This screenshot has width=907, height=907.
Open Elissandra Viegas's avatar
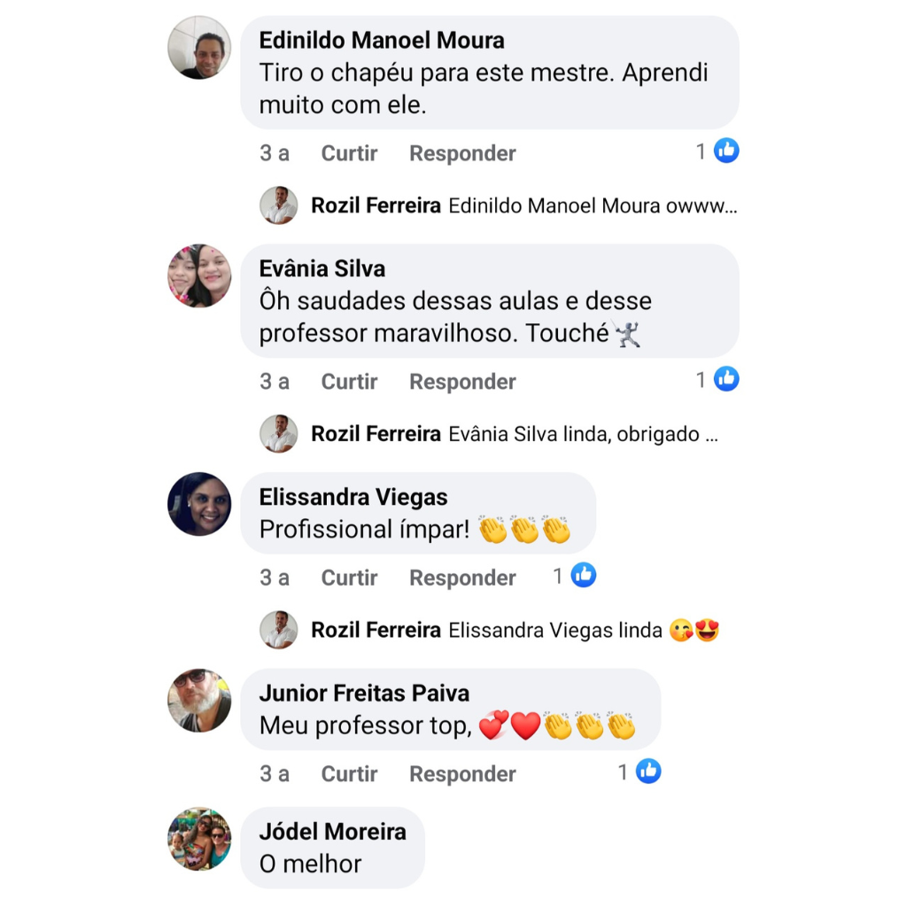click(199, 504)
